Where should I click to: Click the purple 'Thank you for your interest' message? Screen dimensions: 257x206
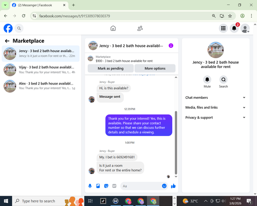139,125
